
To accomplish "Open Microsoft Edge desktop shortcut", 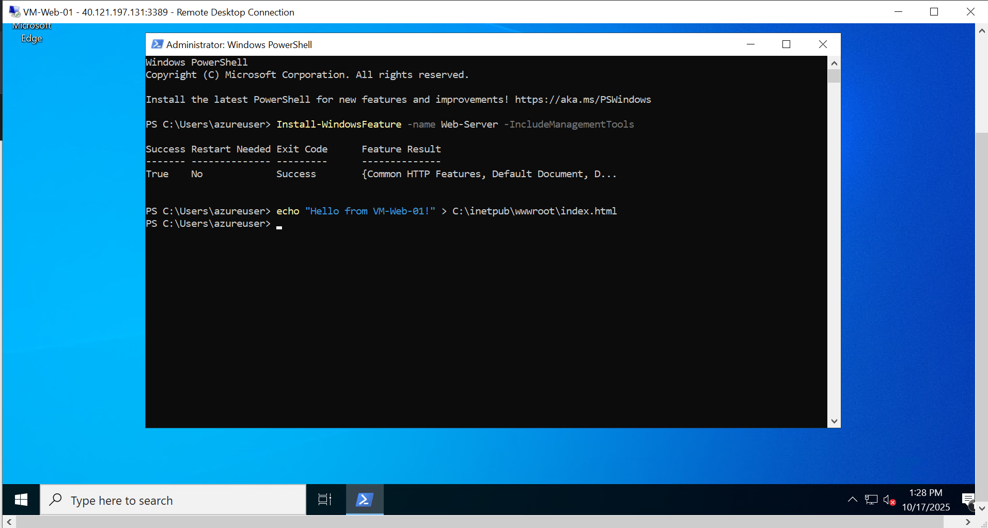I will point(32,34).
